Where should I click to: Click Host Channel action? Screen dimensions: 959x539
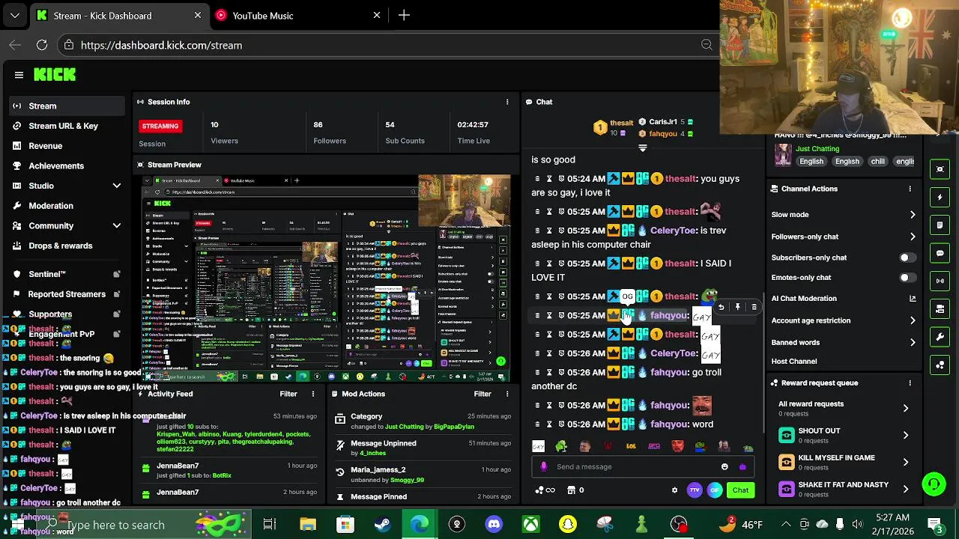(794, 362)
